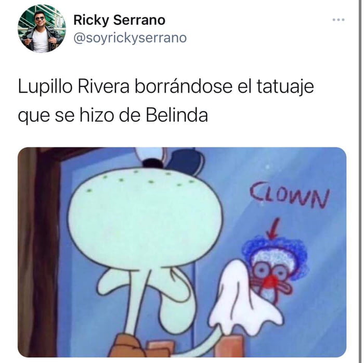The image size is (364, 363).
Task: Click the word 'tatuaje' in the tweet text
Action: [285, 87]
